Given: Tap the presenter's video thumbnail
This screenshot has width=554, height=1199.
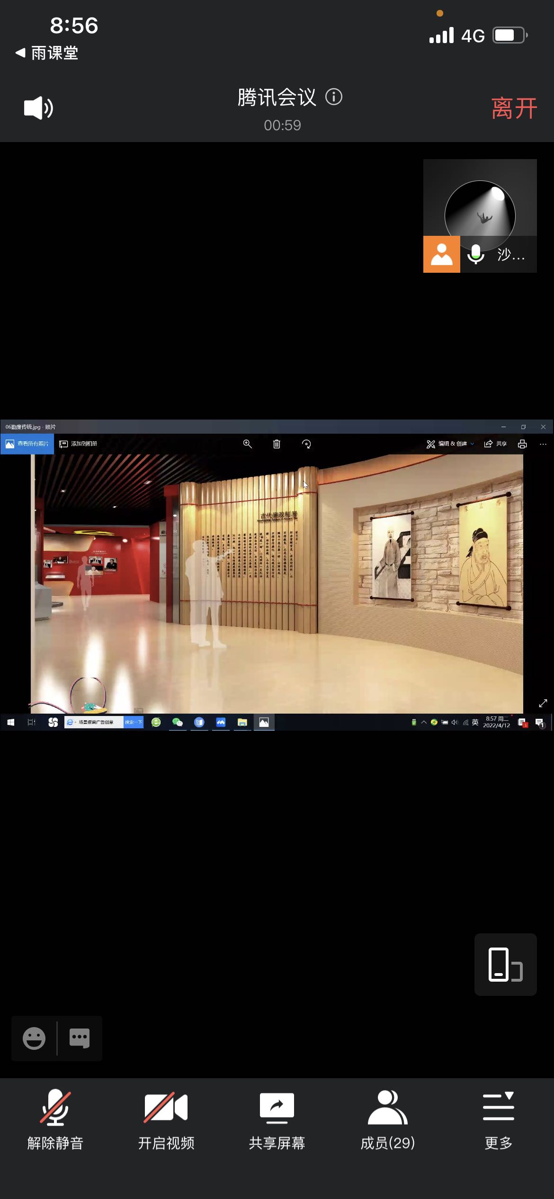Looking at the screenshot, I should [x=480, y=215].
